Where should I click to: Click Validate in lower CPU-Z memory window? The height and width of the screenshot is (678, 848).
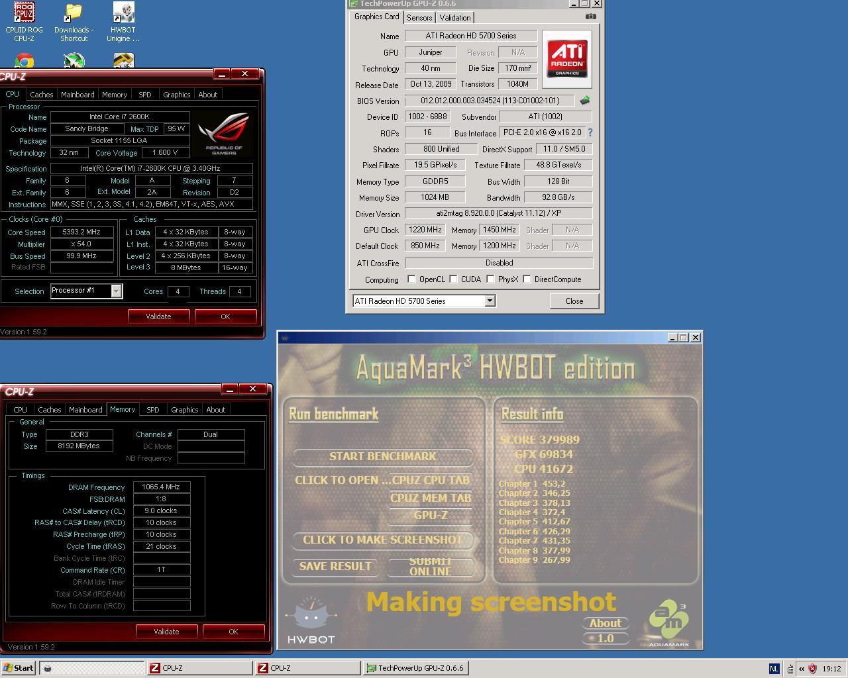tap(166, 632)
